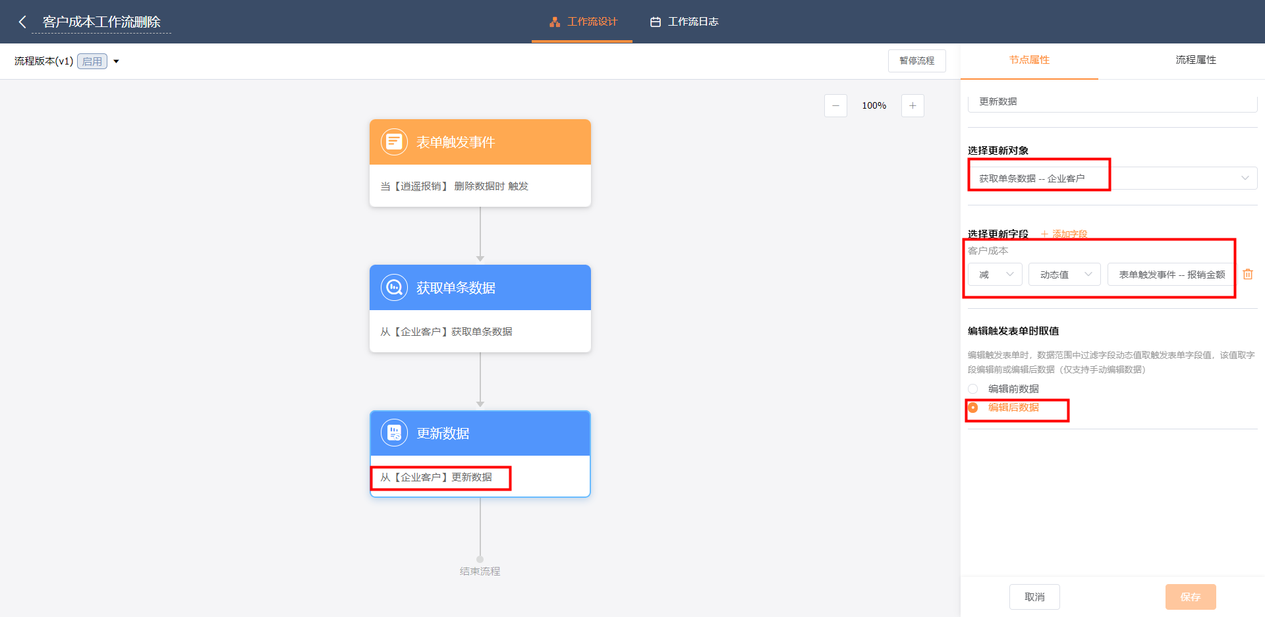Screen dimensions: 1265x617
Task: Click the 选择更新对象 heading
Action: (x=998, y=150)
